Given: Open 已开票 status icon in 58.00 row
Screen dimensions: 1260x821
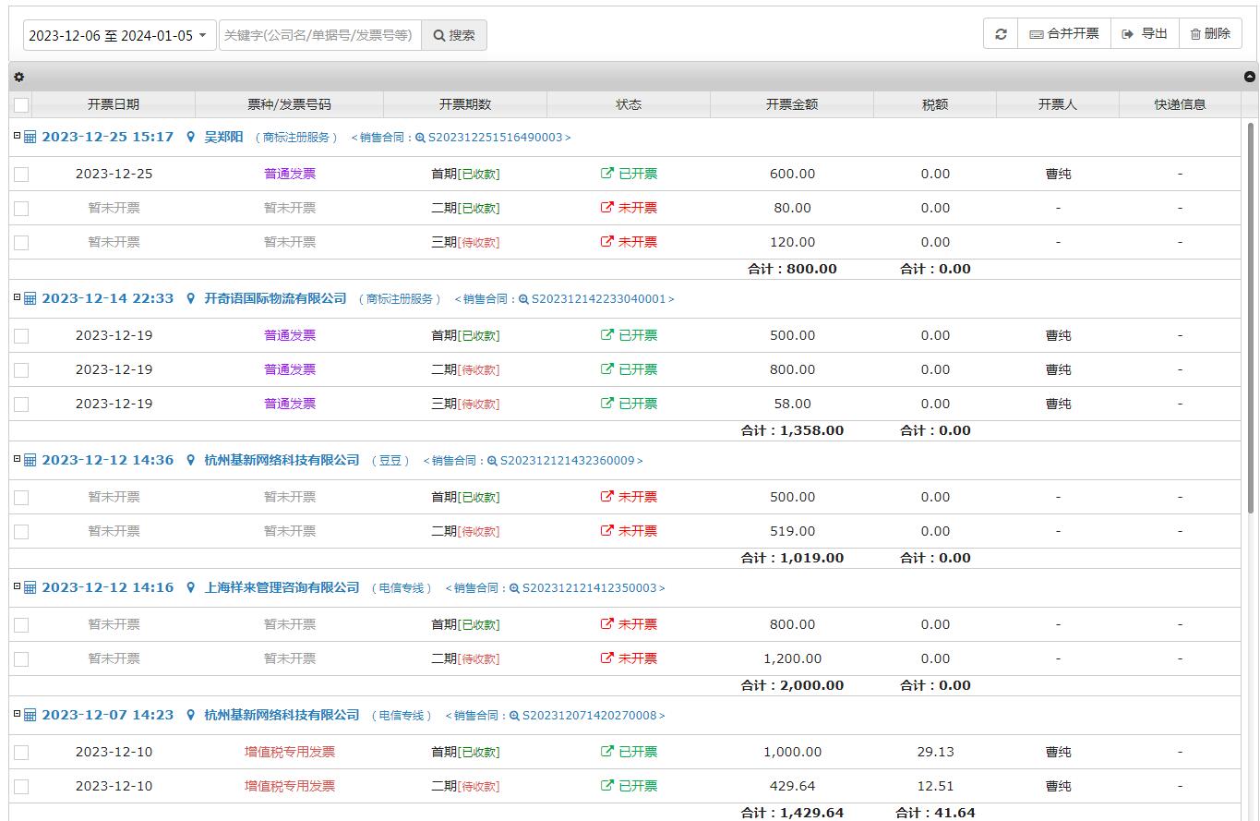Looking at the screenshot, I should 606,403.
